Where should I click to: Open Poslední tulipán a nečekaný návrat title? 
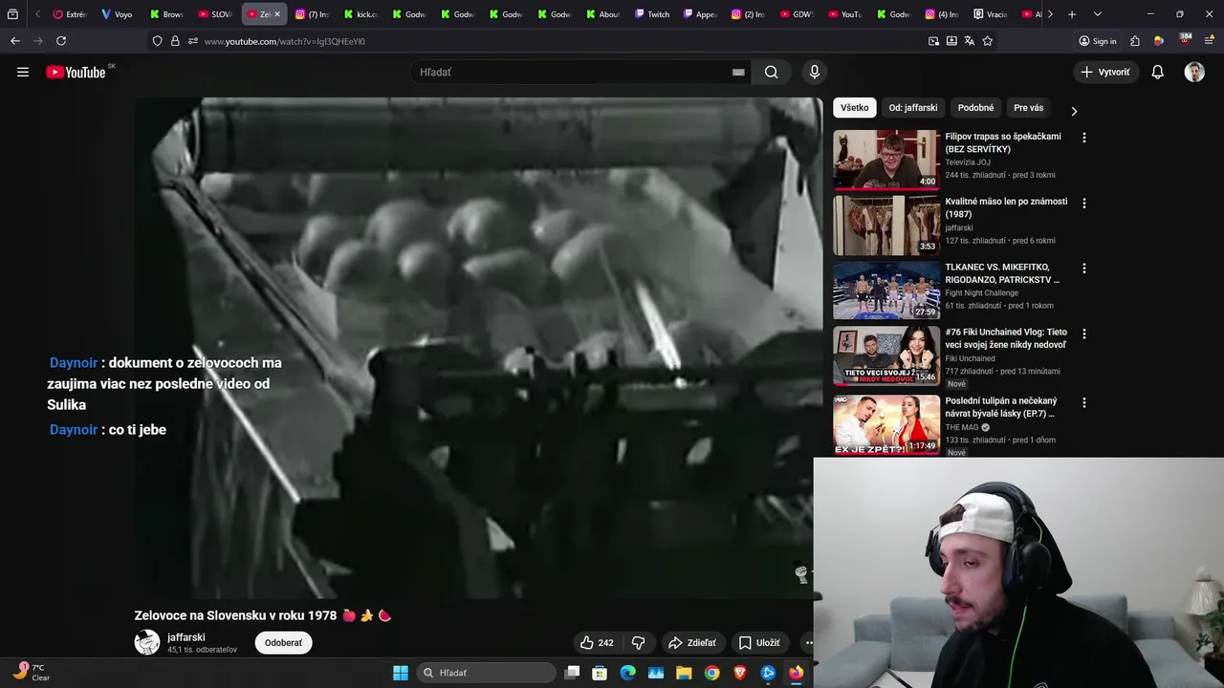pos(1001,407)
